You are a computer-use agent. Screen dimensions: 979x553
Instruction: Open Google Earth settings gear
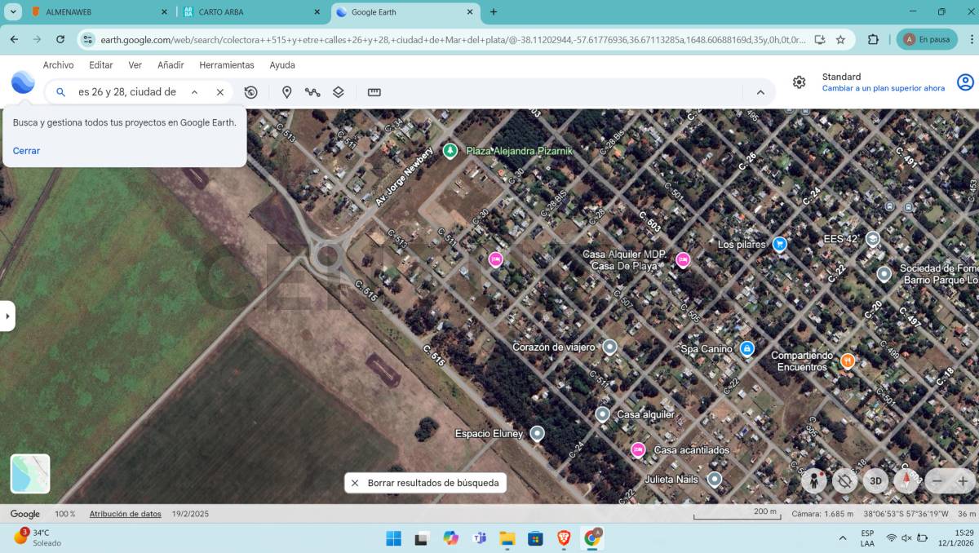click(x=800, y=82)
